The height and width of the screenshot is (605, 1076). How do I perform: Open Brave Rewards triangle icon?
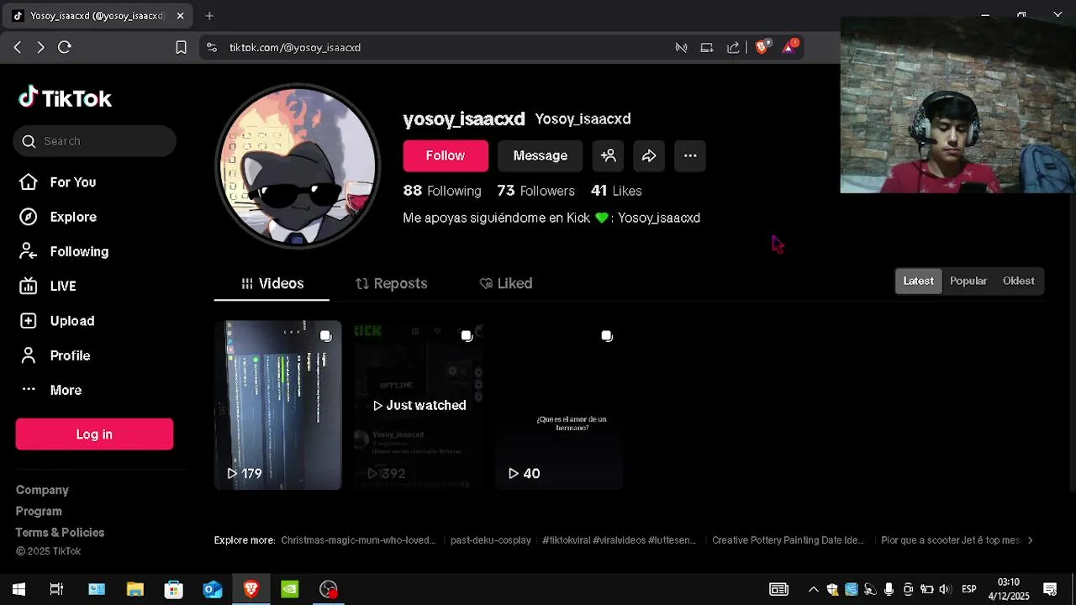point(789,47)
